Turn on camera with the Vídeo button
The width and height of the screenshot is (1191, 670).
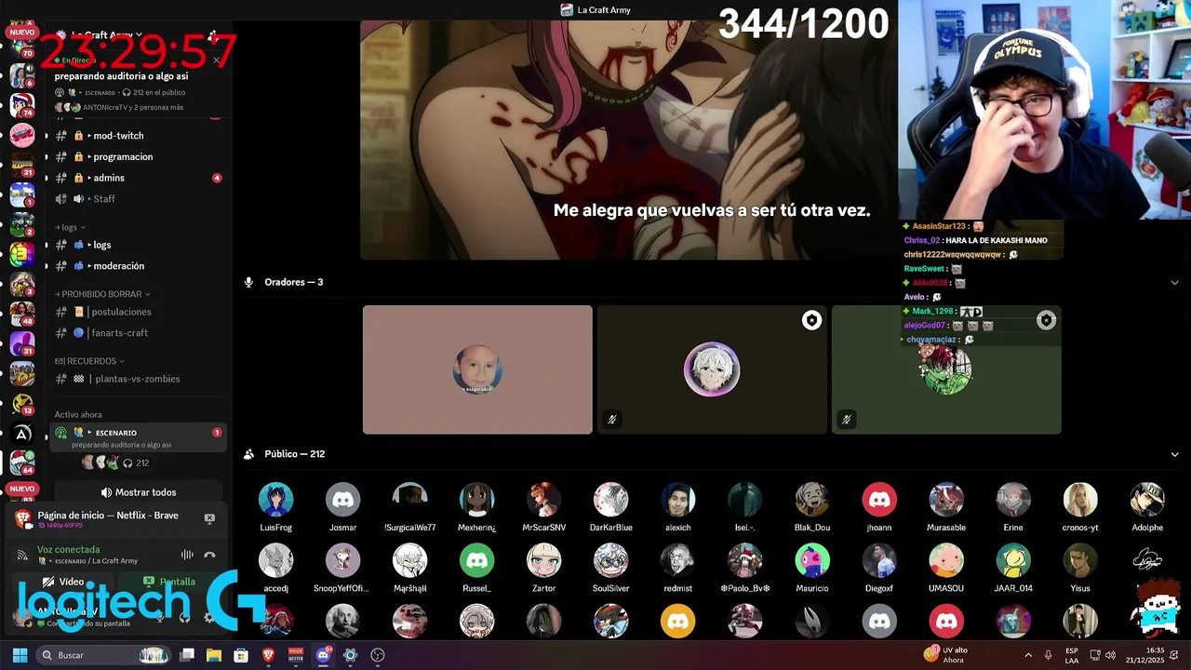coord(63,582)
